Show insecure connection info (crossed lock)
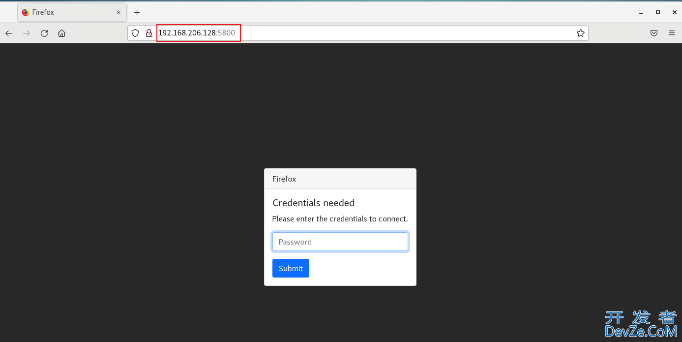682x342 pixels. (x=148, y=33)
